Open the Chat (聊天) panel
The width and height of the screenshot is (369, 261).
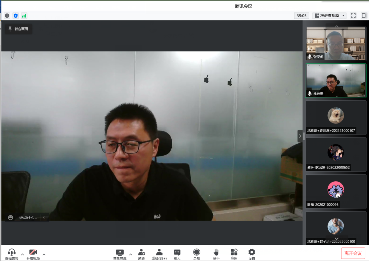pyautogui.click(x=177, y=254)
